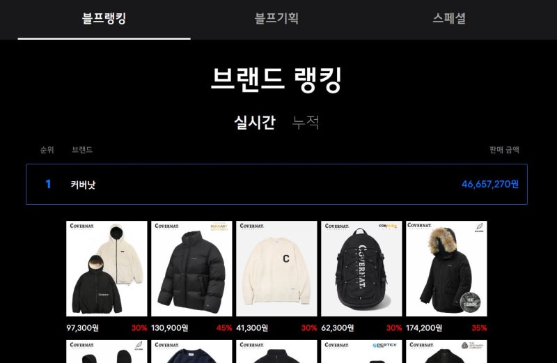Click the 62,300원 price label
This screenshot has width=557, height=363.
pos(338,327)
